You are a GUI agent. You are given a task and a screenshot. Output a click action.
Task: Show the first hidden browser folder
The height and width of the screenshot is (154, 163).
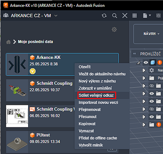(x=152, y=86)
